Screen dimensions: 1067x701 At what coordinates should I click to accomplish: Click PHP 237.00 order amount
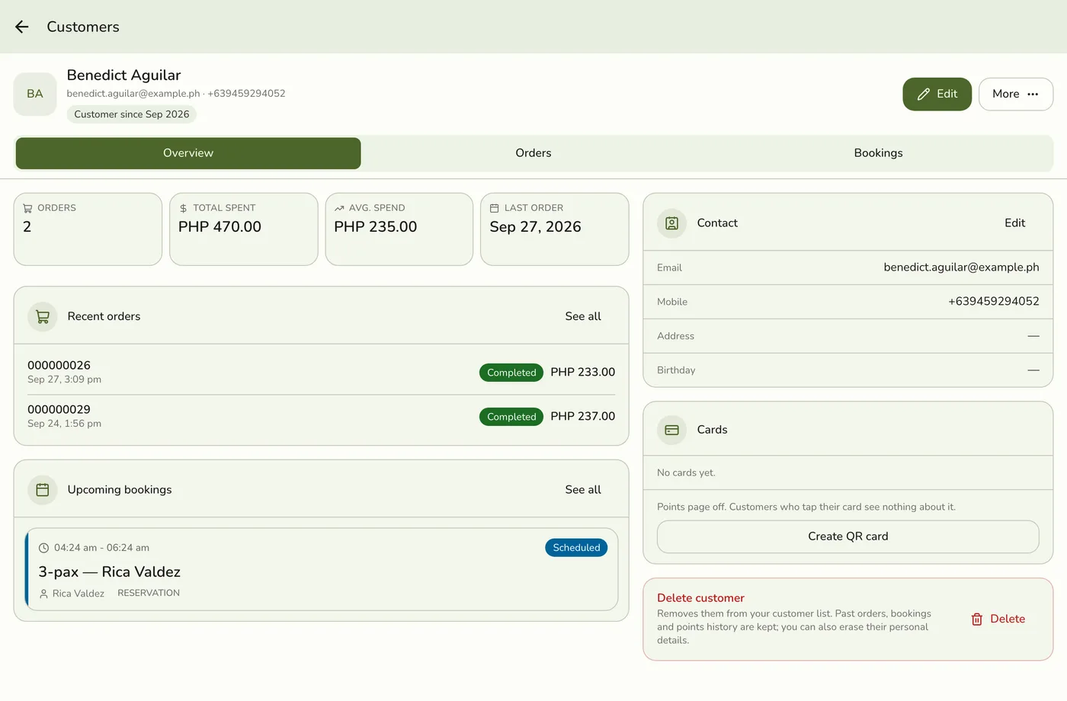(582, 416)
